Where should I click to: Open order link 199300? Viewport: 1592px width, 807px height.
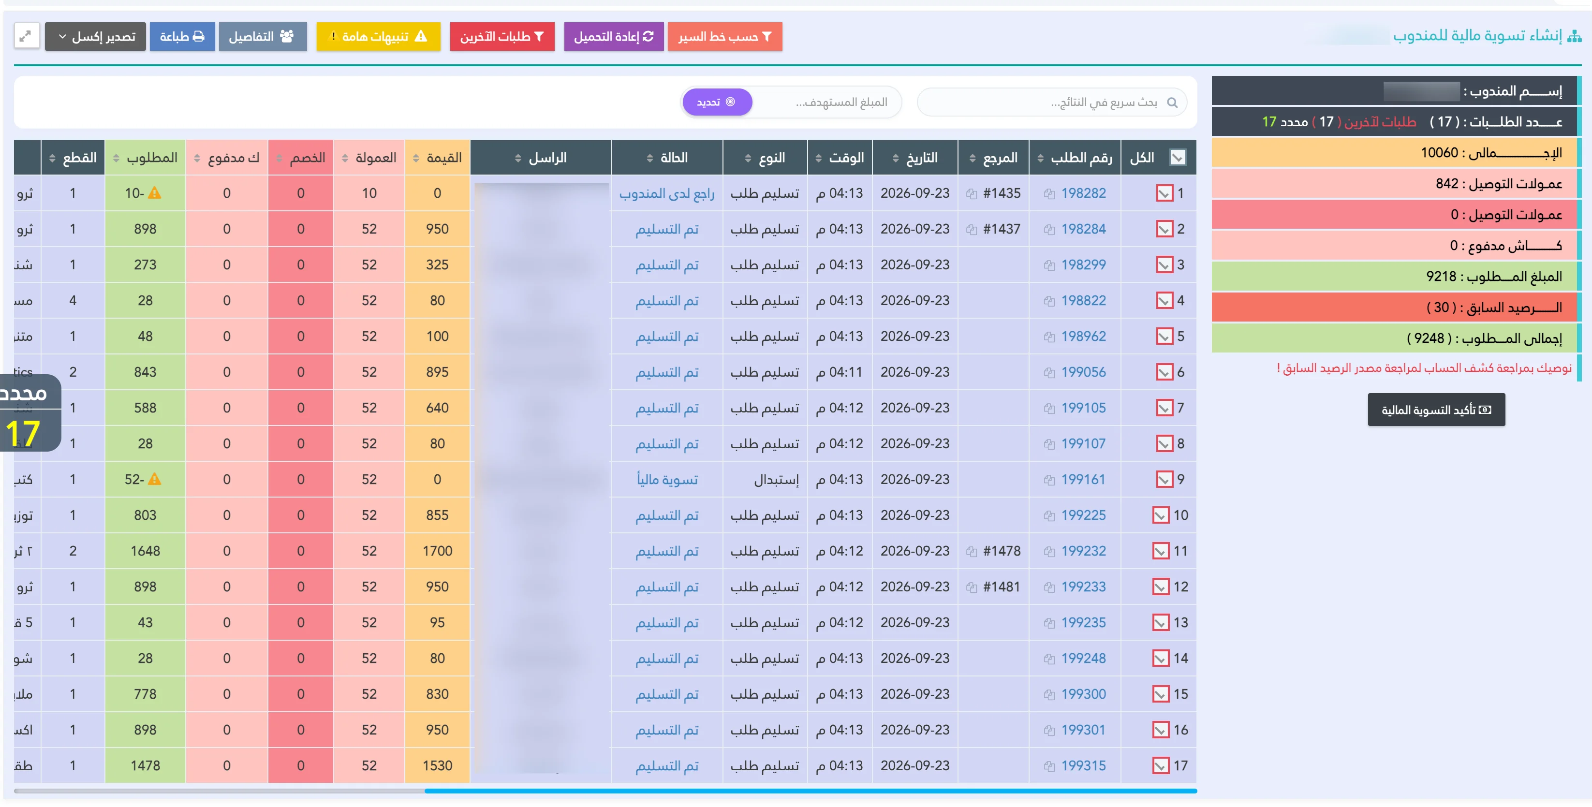1083,694
